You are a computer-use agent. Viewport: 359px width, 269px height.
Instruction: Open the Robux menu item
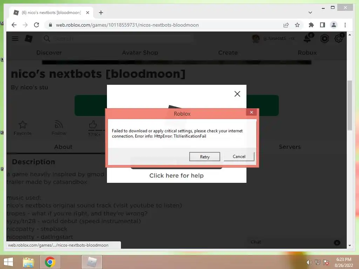[x=307, y=53]
